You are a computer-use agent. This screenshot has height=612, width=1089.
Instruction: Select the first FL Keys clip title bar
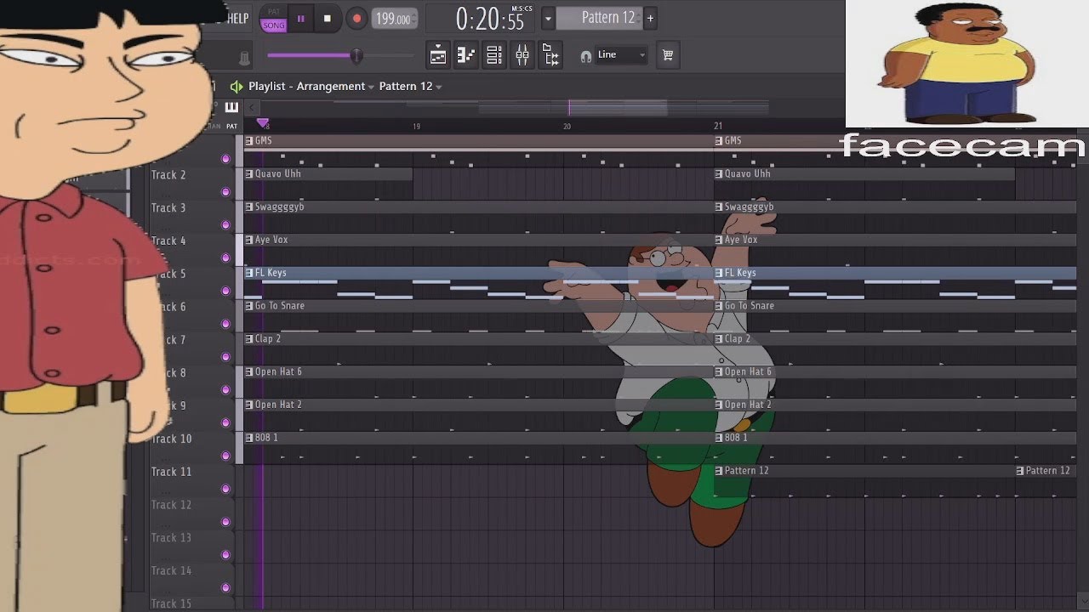479,273
